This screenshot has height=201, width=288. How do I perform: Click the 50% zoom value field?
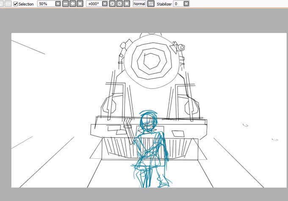pos(47,4)
